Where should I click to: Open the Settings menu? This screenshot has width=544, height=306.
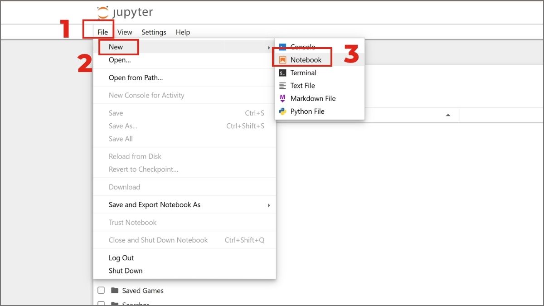154,32
